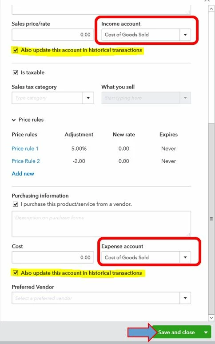The image size is (215, 344).
Task: Click the vertical scrollbar thumb grip
Action: [211, 219]
